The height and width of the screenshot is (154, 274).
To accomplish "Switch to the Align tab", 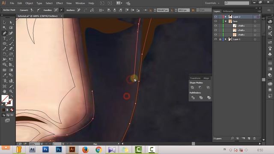I will [206, 78].
